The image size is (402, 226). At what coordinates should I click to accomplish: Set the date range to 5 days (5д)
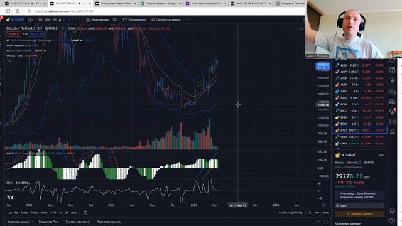click(16, 213)
